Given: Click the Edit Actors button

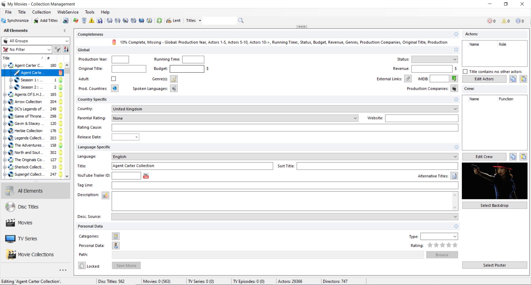Looking at the screenshot, I should click(484, 79).
